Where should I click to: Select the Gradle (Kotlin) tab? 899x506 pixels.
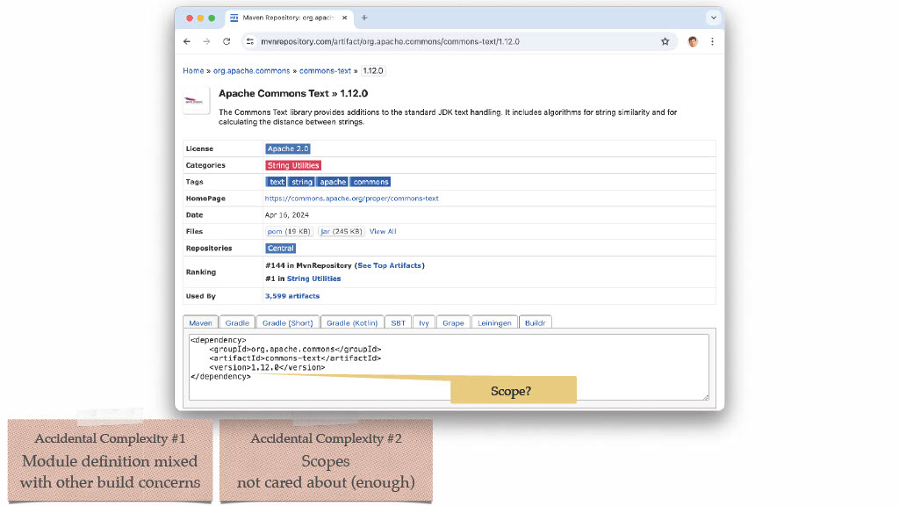352,322
